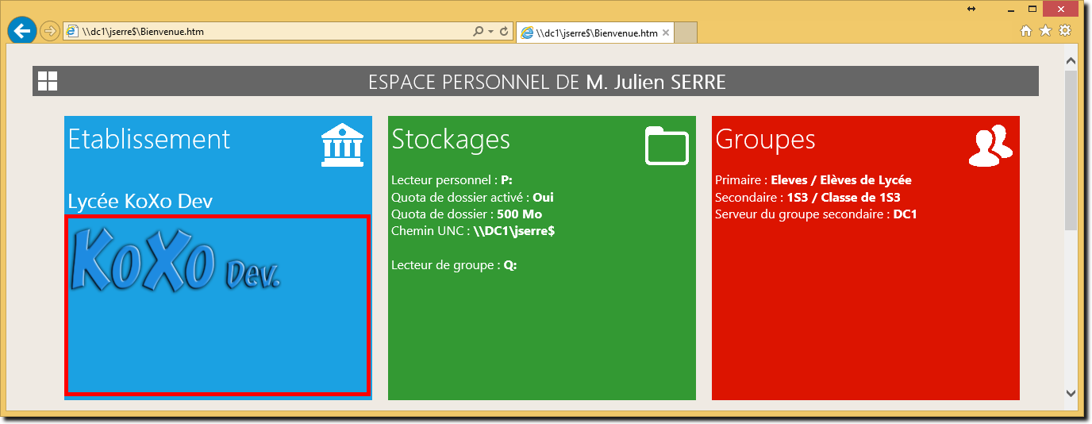Click the Stockages folder icon
This screenshot has width=1092, height=424.
click(x=667, y=145)
